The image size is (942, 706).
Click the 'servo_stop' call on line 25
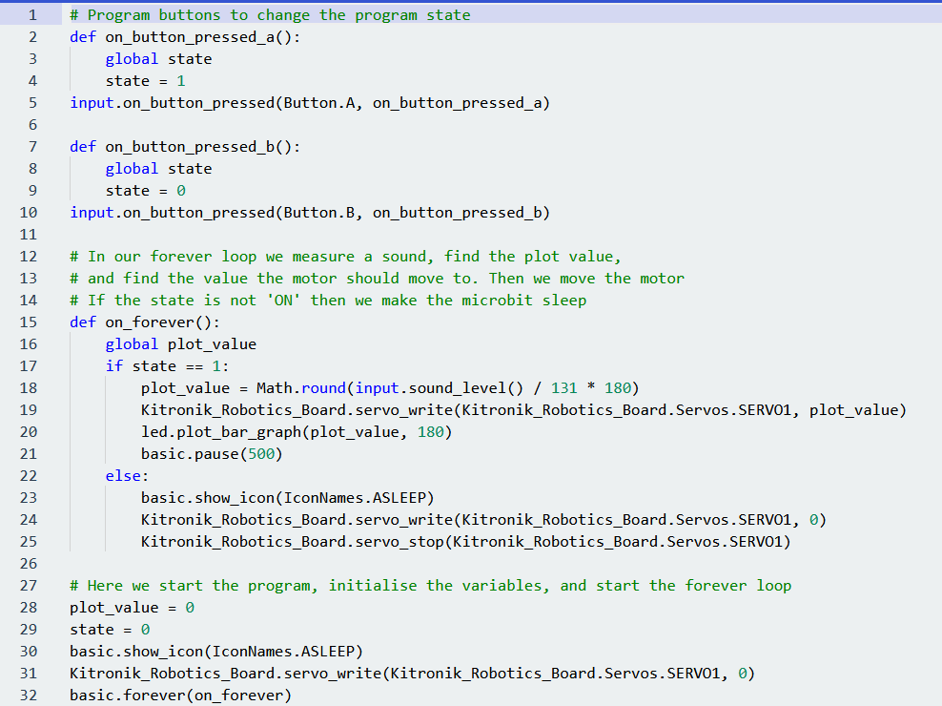[x=399, y=542]
